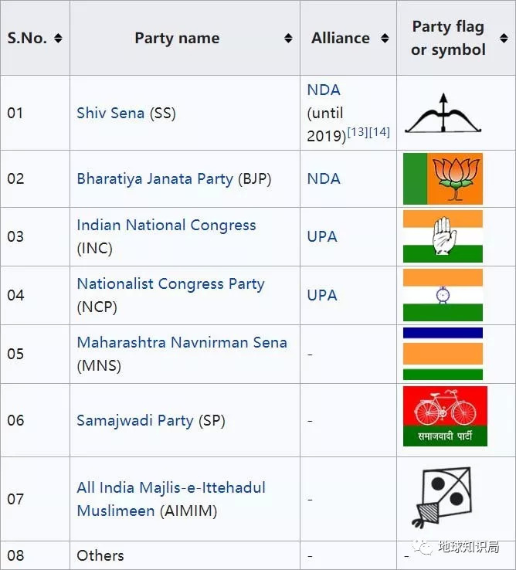Sort table by S.No. column arrows
The height and width of the screenshot is (570, 516).
tap(59, 39)
